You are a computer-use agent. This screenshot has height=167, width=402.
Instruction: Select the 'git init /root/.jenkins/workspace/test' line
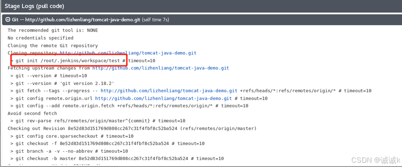tap(83, 61)
